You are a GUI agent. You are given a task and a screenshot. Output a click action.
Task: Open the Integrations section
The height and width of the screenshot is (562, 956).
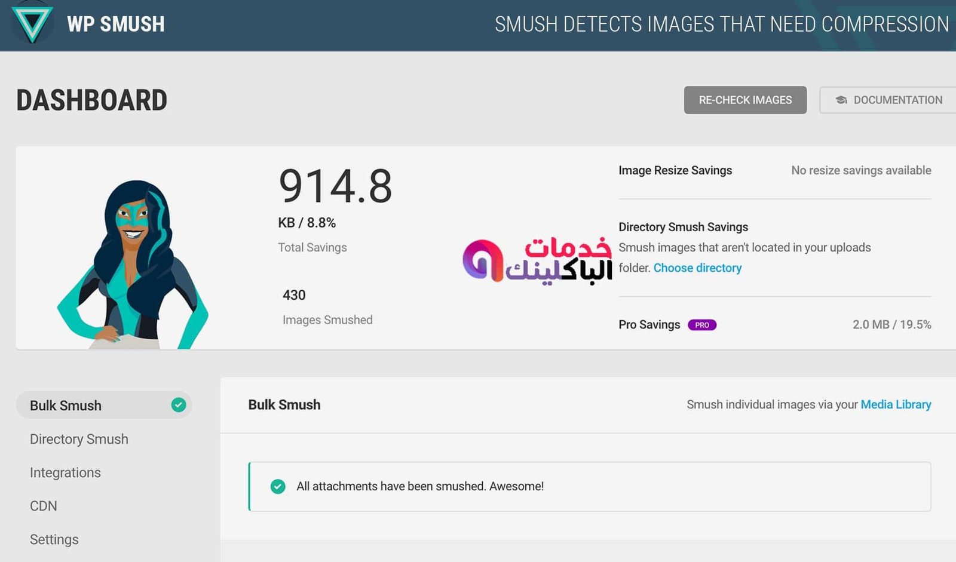65,472
